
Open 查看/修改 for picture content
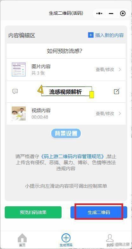click(x=105, y=70)
